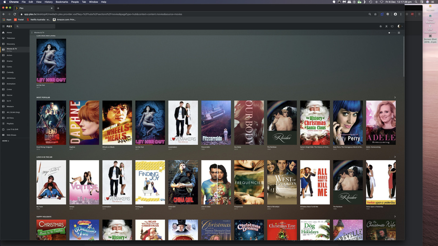438x246 pixels.
Task: Bookmark this page with star icon
Action: click(375, 14)
